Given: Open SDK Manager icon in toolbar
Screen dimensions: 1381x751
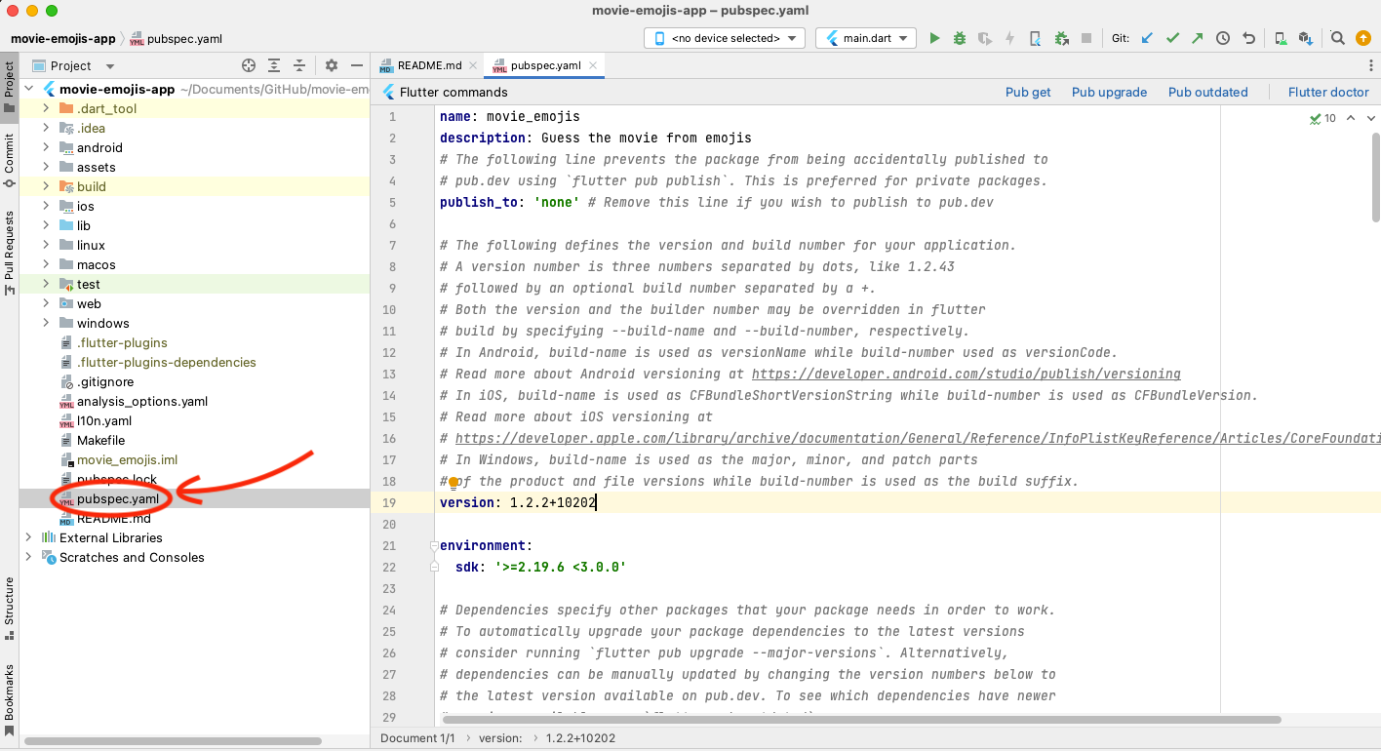Looking at the screenshot, I should (x=1306, y=38).
